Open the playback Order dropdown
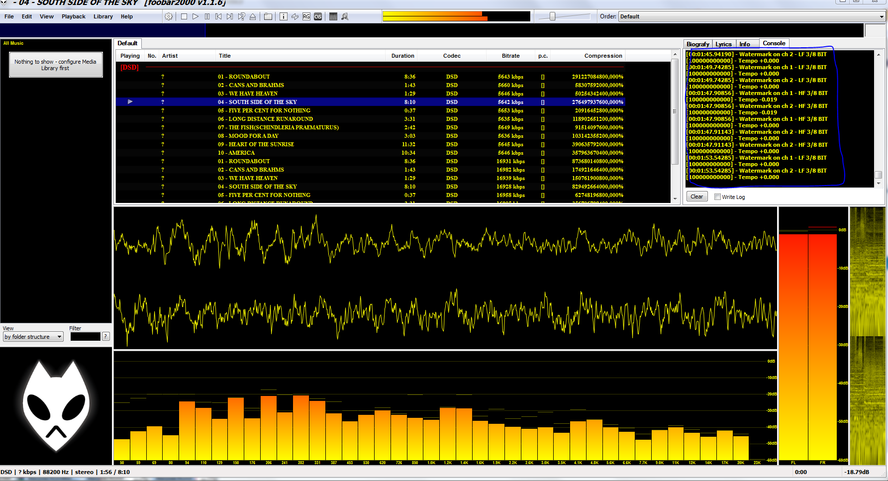Image resolution: width=888 pixels, height=481 pixels. tap(751, 16)
